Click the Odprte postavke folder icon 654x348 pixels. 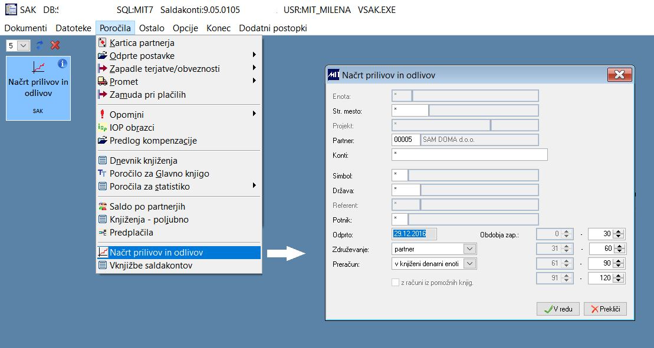point(102,56)
